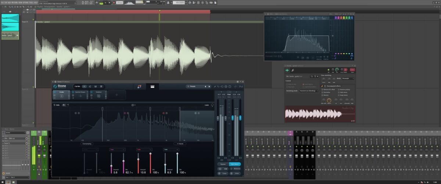Click the FL Studio record button
Image resolution: width=441 pixels, height=184 pixels.
(x=114, y=3)
